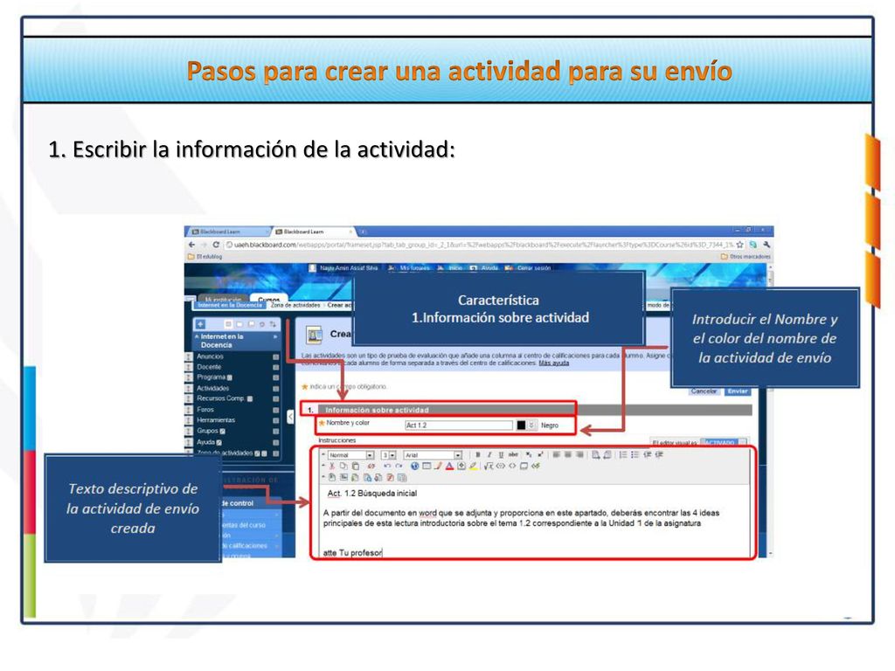The image size is (895, 671).
Task: Switch to the Mi institución tab
Action: point(223,299)
